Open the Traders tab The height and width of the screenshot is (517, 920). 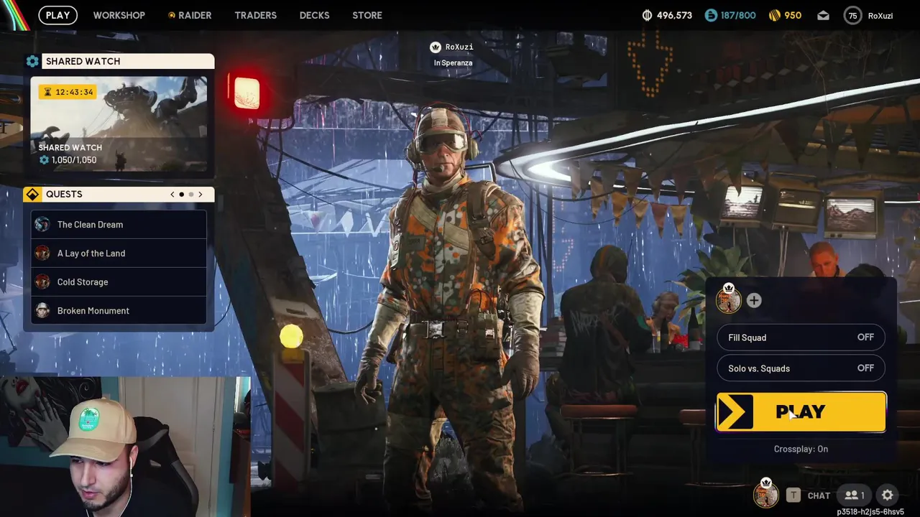point(255,15)
